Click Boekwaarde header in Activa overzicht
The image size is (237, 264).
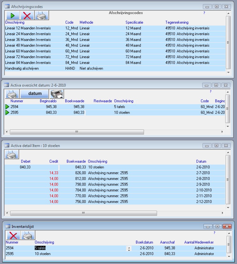tap(75, 101)
